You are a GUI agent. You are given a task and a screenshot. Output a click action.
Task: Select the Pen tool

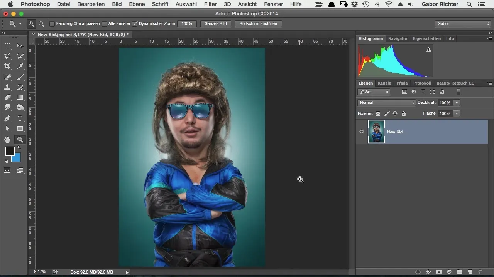[x=7, y=118]
